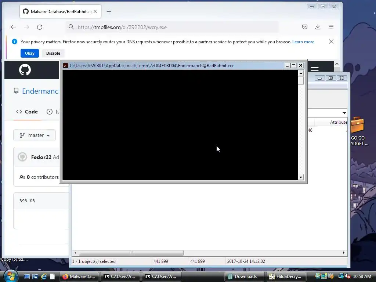The height and width of the screenshot is (282, 376).
Task: Switch to second 7-Zip C:\Users\V... taskbar button
Action: (x=162, y=276)
